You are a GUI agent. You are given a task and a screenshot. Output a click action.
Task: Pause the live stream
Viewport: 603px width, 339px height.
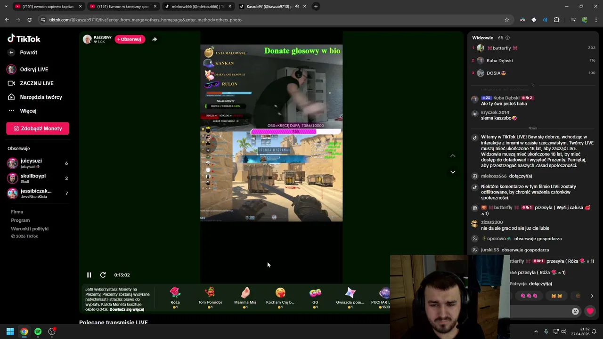point(89,275)
